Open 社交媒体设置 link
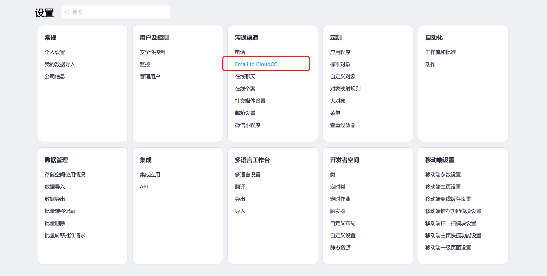The image size is (547, 276). [x=250, y=101]
